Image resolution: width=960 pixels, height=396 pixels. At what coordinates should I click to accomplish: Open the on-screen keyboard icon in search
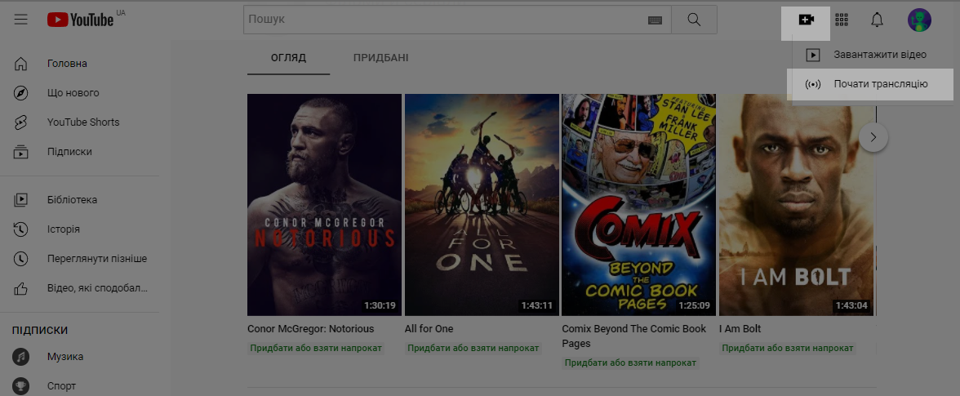(655, 20)
